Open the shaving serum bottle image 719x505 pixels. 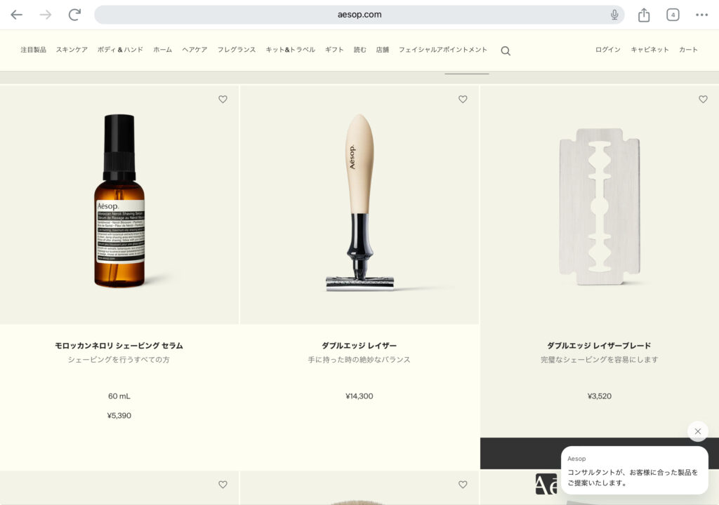pyautogui.click(x=119, y=201)
